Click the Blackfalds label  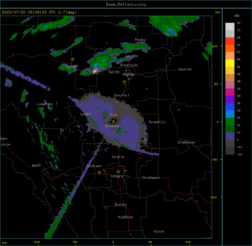coord(129,65)
